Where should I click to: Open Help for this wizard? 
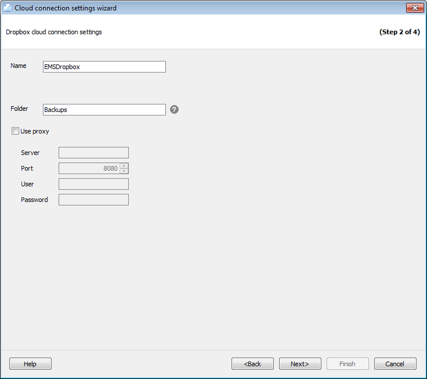(x=30, y=364)
